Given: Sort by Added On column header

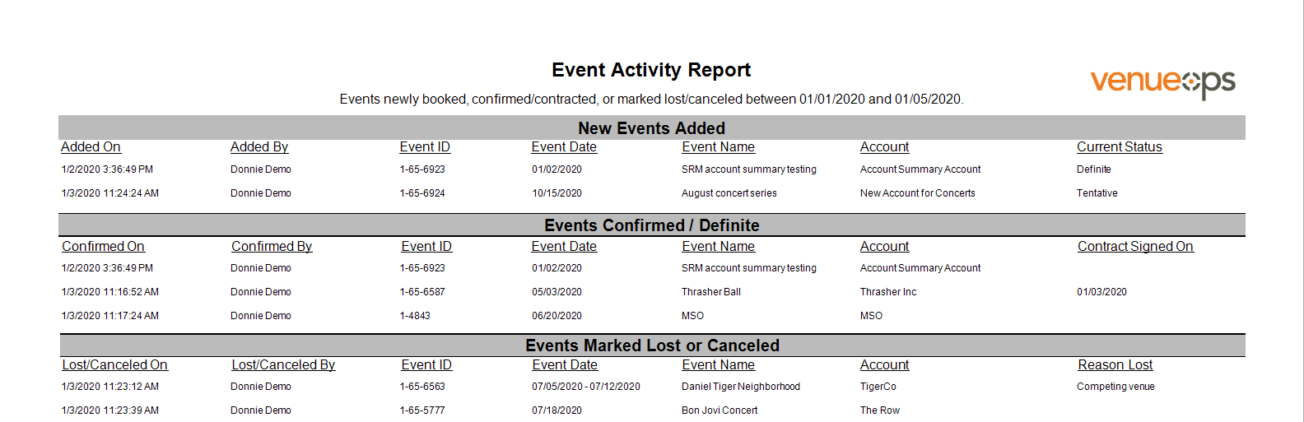Looking at the screenshot, I should (x=91, y=147).
